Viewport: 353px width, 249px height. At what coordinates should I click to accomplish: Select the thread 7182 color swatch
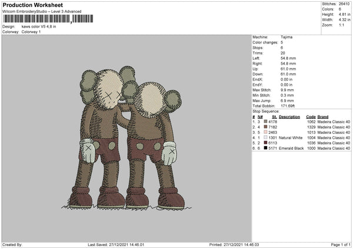coord(265,127)
